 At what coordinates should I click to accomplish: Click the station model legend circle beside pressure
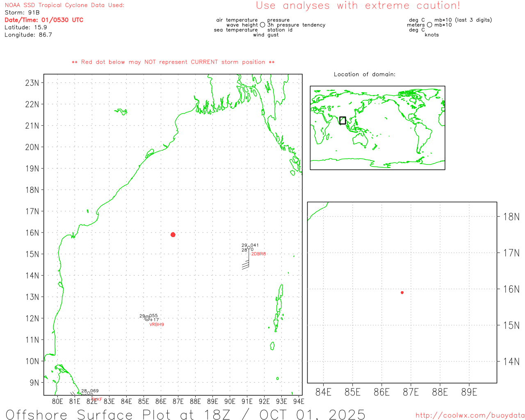(x=262, y=25)
